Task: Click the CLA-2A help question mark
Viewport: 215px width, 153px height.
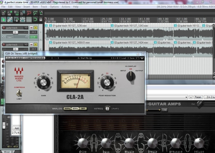Action: (x=138, y=58)
